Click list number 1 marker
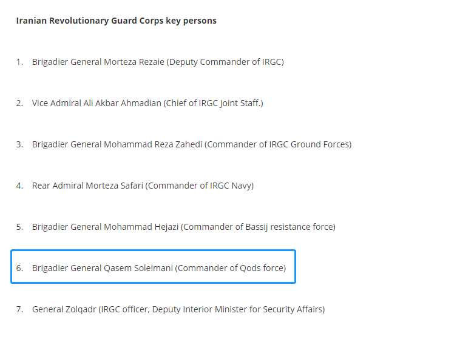 (19, 62)
